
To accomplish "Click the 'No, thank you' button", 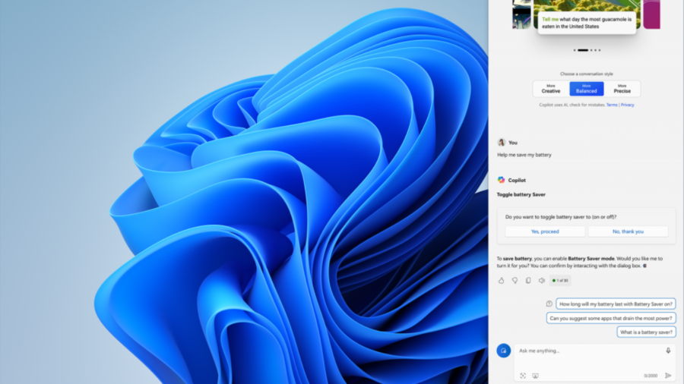I will pyautogui.click(x=627, y=231).
